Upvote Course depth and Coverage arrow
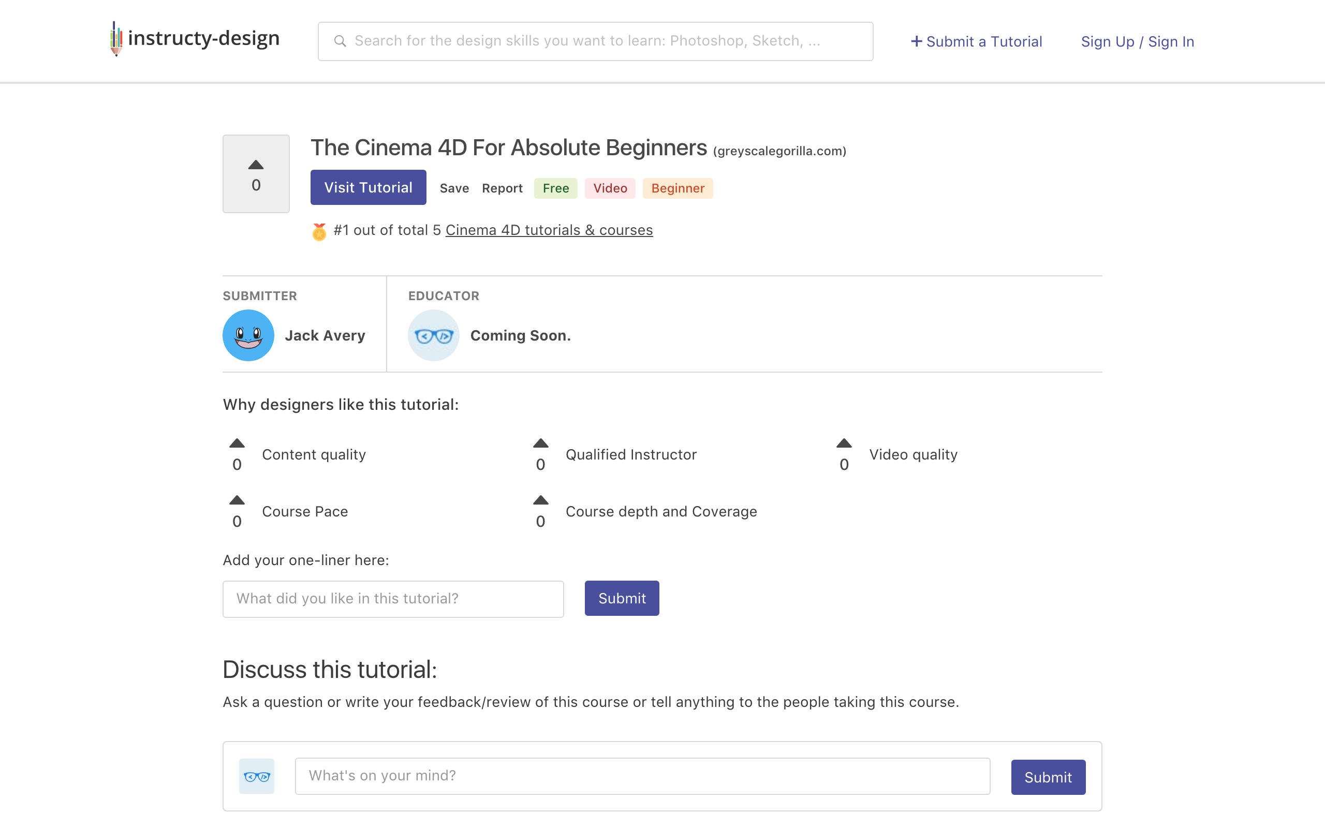This screenshot has height=828, width=1325. click(540, 500)
